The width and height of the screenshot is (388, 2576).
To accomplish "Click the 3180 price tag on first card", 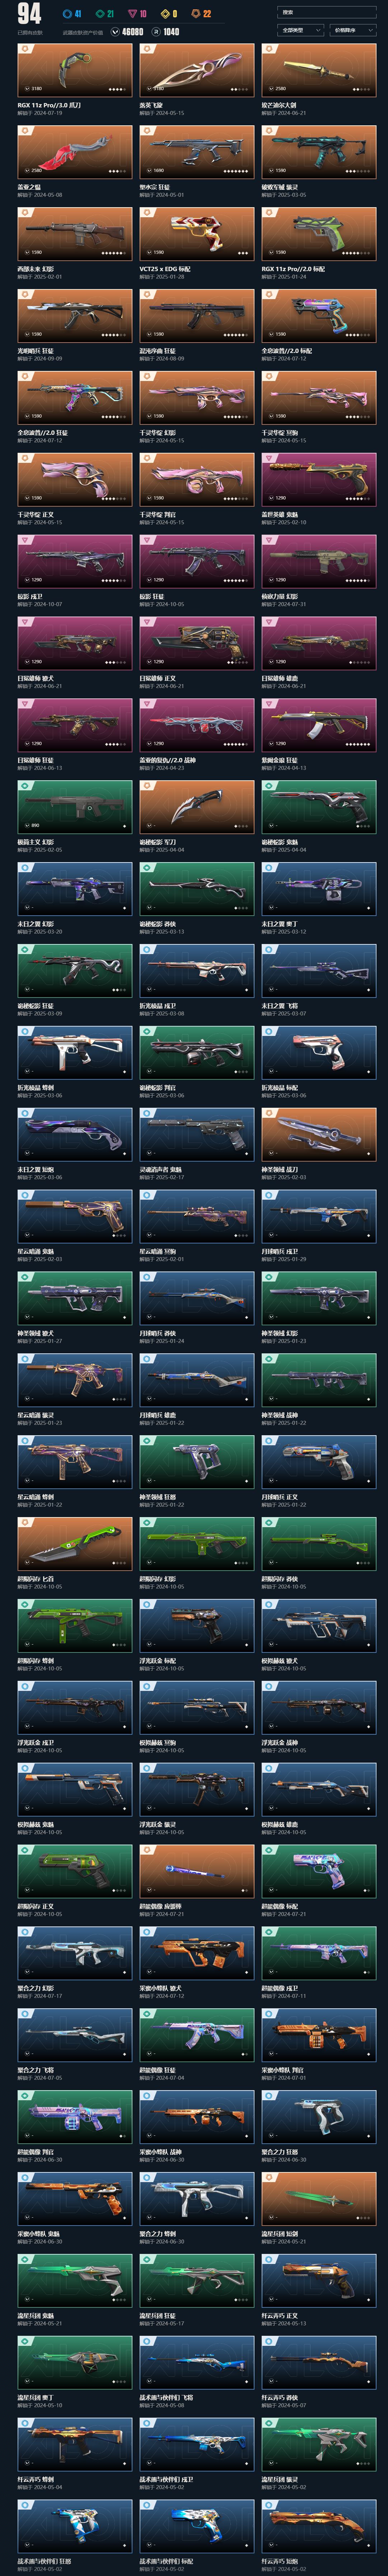I will [x=36, y=88].
